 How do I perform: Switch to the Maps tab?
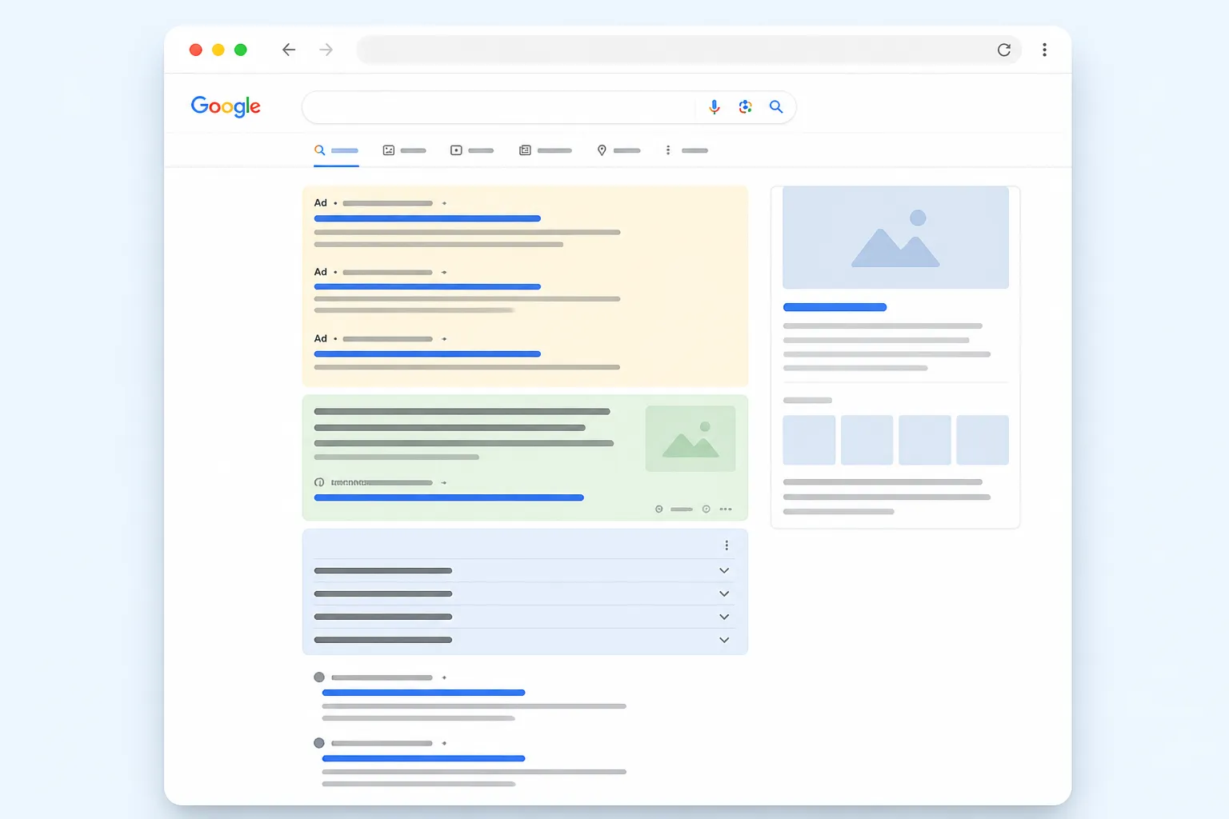(619, 150)
